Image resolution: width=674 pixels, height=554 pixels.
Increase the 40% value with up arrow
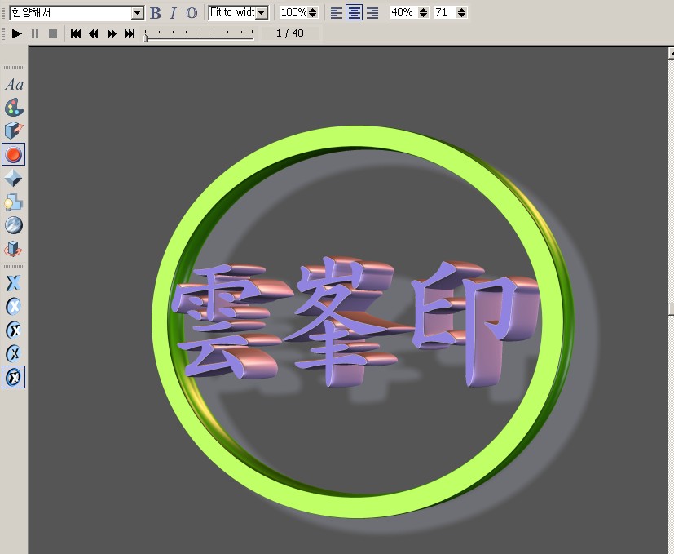(424, 10)
